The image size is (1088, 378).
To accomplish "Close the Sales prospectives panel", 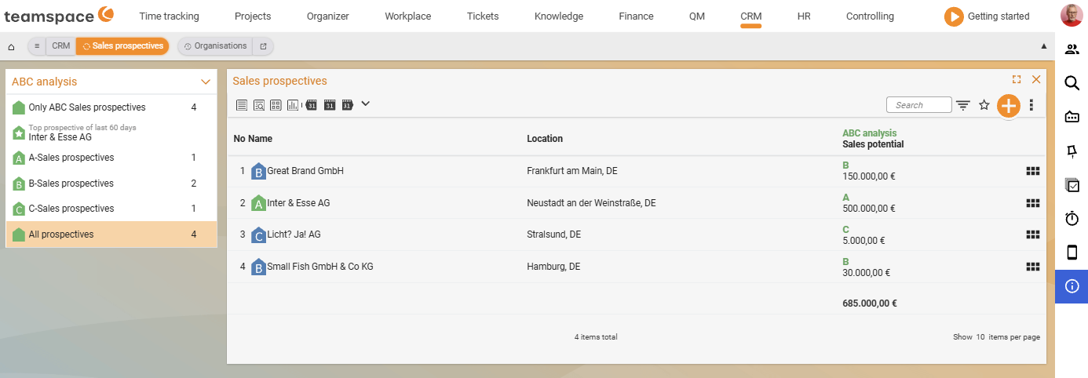I will [x=1036, y=79].
